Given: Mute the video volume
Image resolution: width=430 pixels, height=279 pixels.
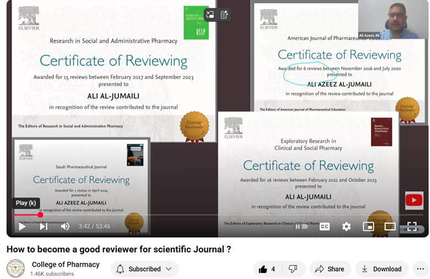Looking at the screenshot, I should click(x=65, y=227).
